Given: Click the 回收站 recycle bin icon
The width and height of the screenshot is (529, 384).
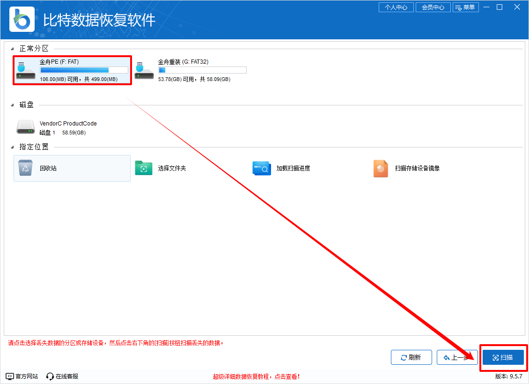Looking at the screenshot, I should point(25,168).
